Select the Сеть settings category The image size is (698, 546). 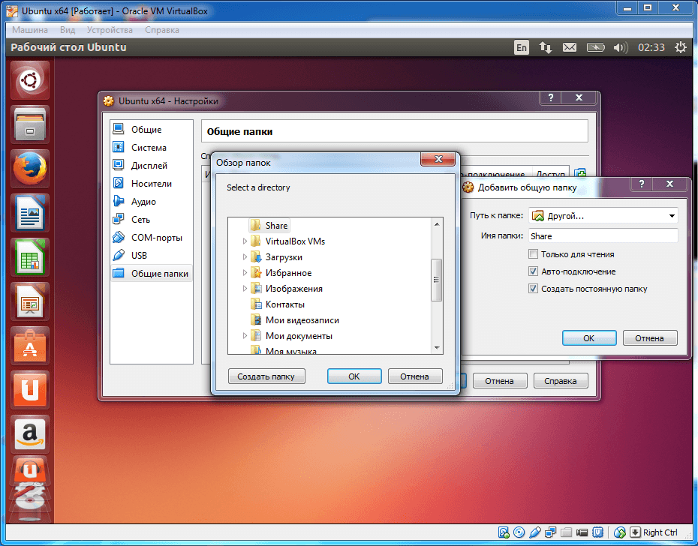(152, 220)
